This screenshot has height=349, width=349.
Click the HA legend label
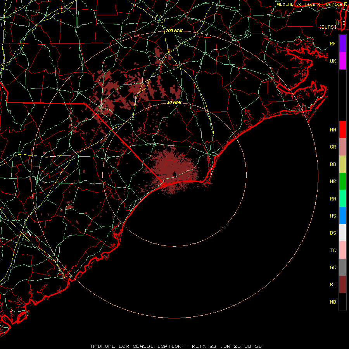point(333,130)
